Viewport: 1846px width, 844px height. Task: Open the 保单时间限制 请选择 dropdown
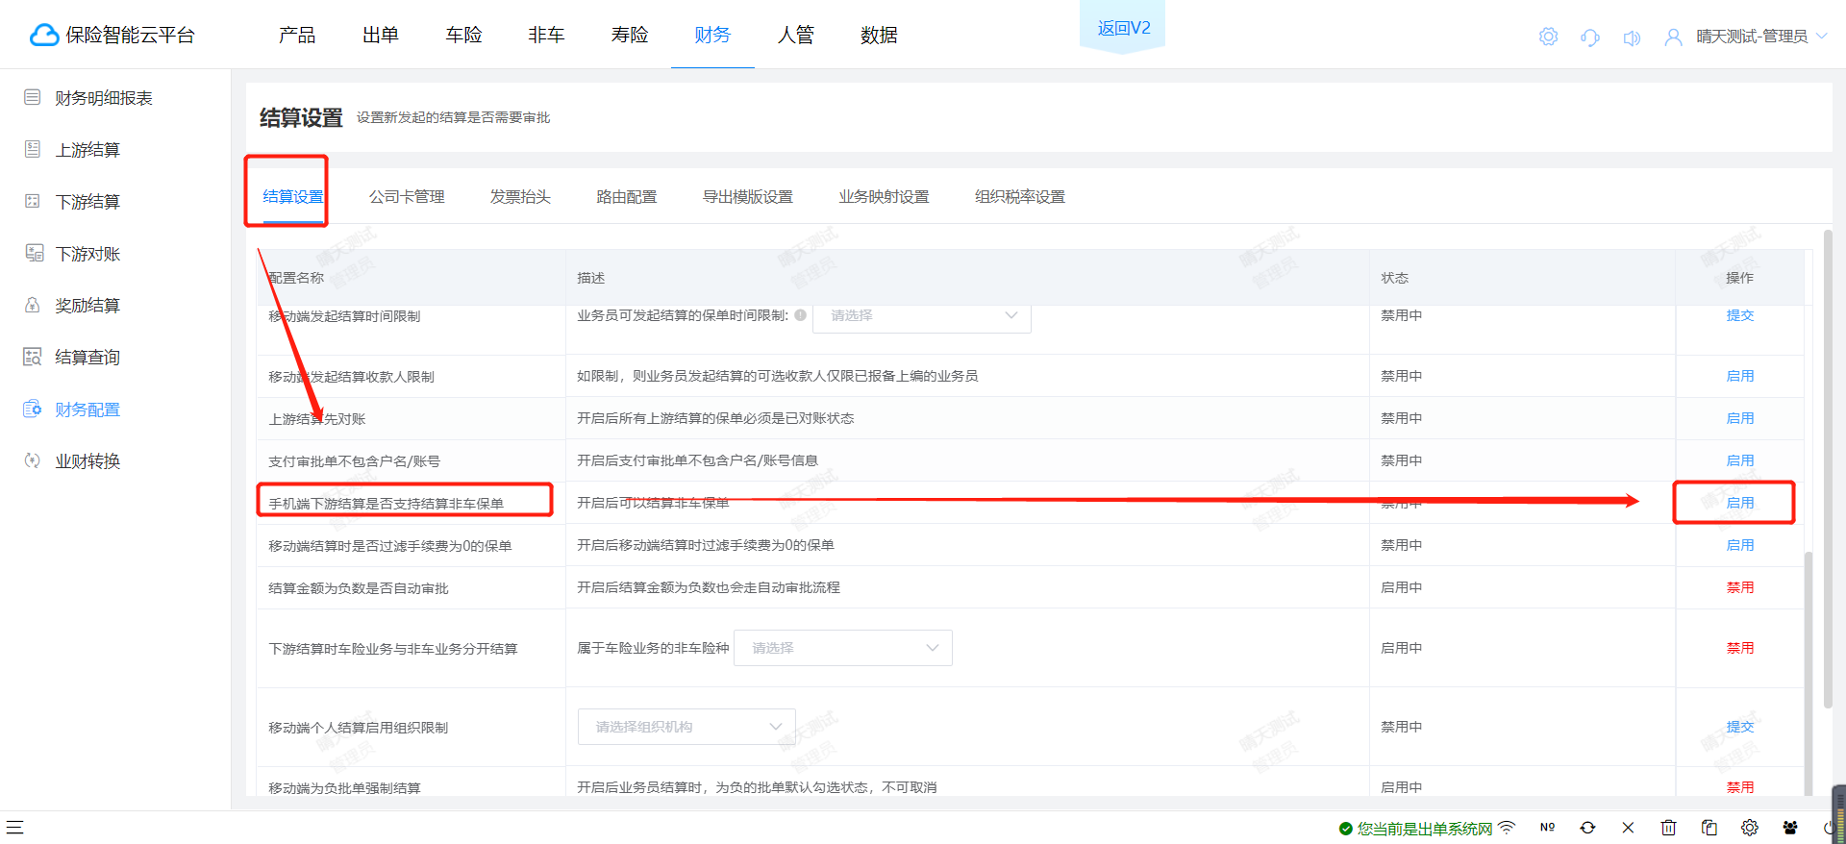pyautogui.click(x=922, y=317)
